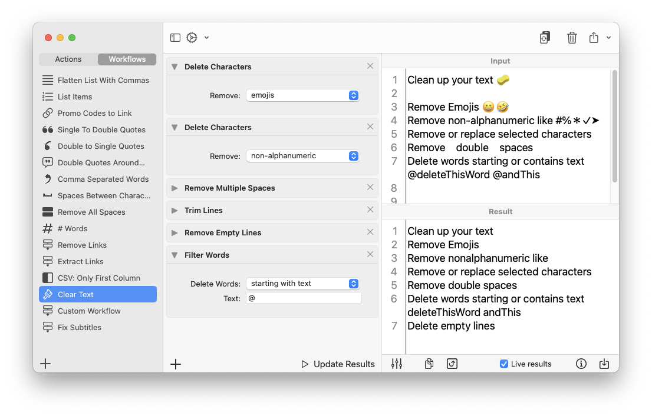This screenshot has height=416, width=652.
Task: Expand the Trim Lines action
Action: point(174,211)
